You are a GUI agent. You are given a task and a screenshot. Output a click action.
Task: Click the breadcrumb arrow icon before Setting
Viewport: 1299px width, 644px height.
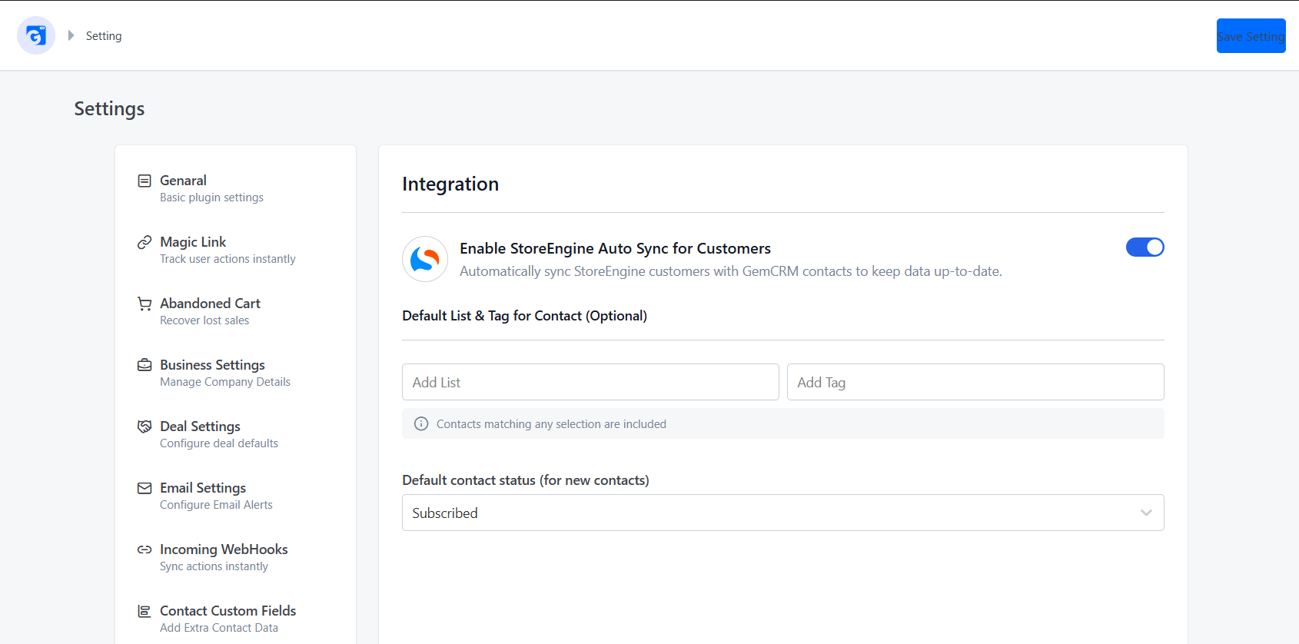[x=71, y=35]
